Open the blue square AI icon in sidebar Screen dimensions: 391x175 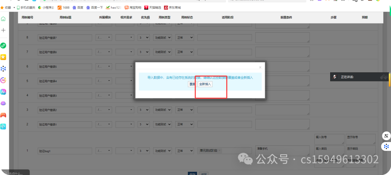tap(3, 92)
